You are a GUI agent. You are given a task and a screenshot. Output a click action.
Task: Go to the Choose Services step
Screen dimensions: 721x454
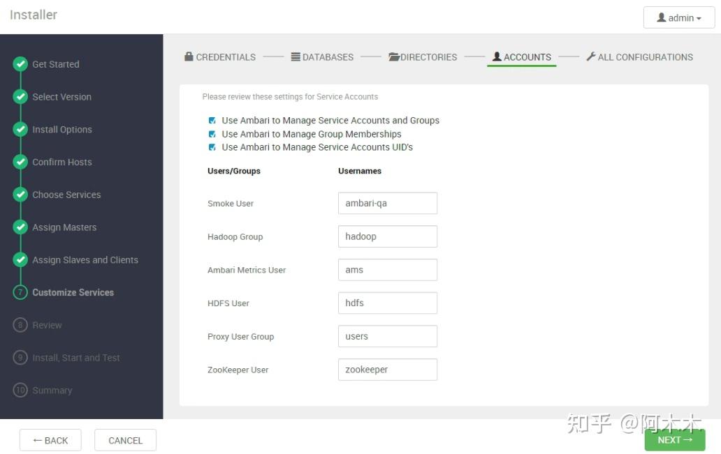(66, 195)
